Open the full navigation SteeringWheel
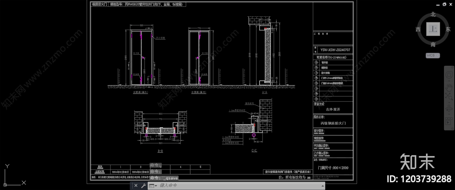Viewport: 455px width, 190px height. pyautogui.click(x=449, y=75)
